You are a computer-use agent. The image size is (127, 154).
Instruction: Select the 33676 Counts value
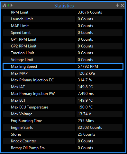click(x=90, y=12)
